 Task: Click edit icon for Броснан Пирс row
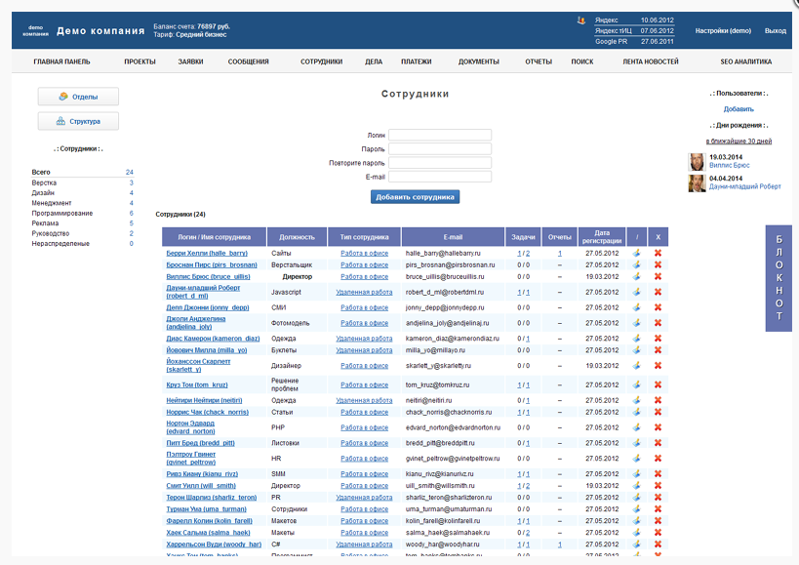[636, 264]
